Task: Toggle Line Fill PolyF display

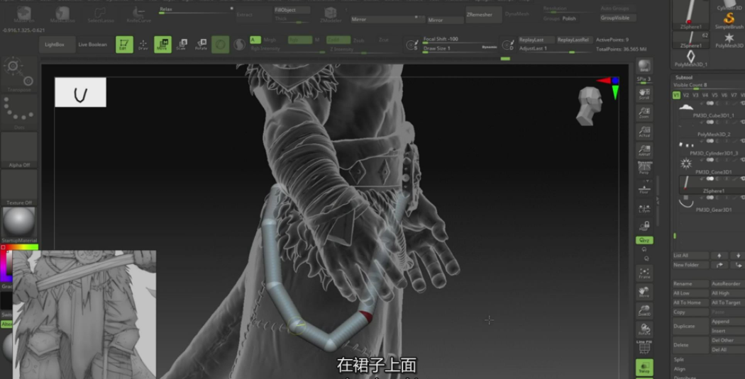Action: 644,348
